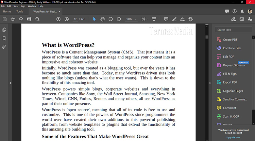Click the share with others person icon

pos(250,19)
